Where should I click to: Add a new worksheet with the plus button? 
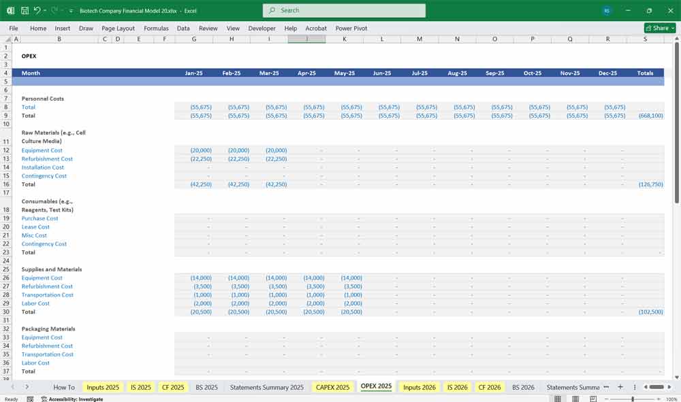[620, 386]
